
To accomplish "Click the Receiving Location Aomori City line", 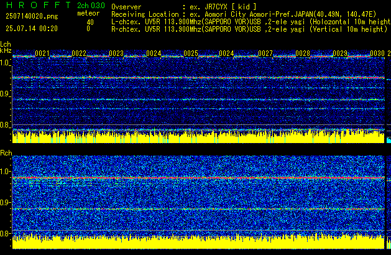I will pyautogui.click(x=244, y=14).
